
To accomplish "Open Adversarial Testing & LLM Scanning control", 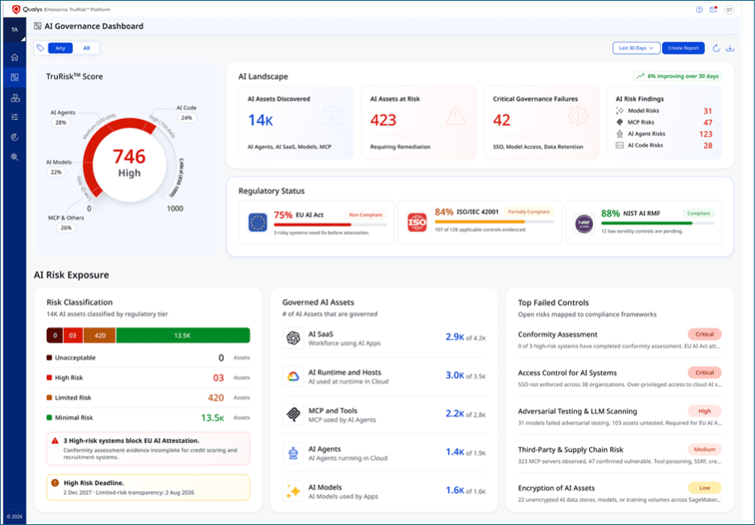I will (x=619, y=417).
